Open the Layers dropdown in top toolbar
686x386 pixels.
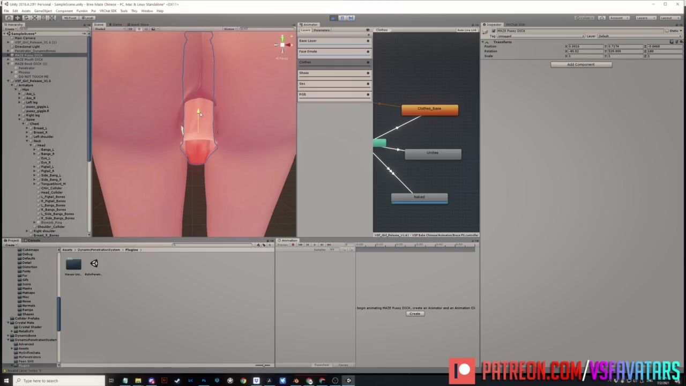pos(645,18)
